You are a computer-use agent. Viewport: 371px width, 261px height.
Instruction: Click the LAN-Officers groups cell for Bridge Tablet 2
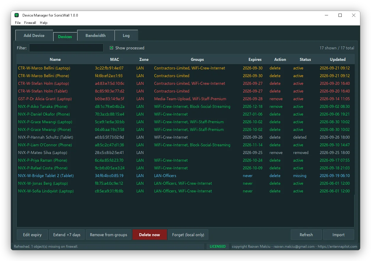[165, 176]
